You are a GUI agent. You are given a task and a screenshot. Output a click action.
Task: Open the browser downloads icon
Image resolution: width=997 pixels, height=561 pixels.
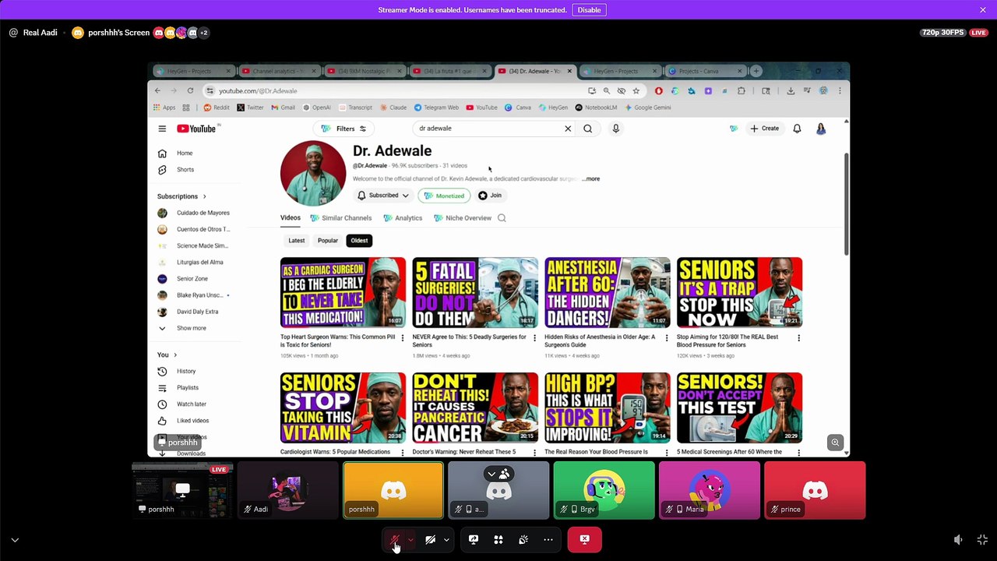point(791,90)
